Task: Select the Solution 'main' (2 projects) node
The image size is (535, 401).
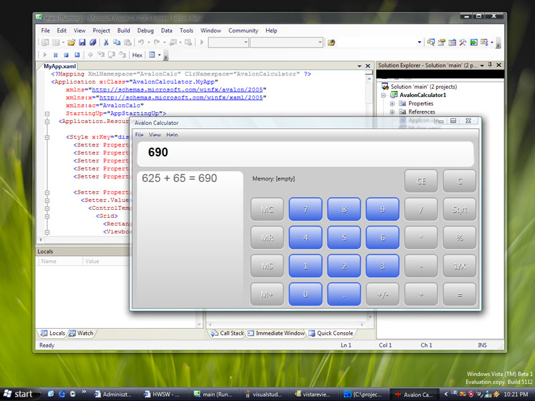Action: tap(423, 87)
